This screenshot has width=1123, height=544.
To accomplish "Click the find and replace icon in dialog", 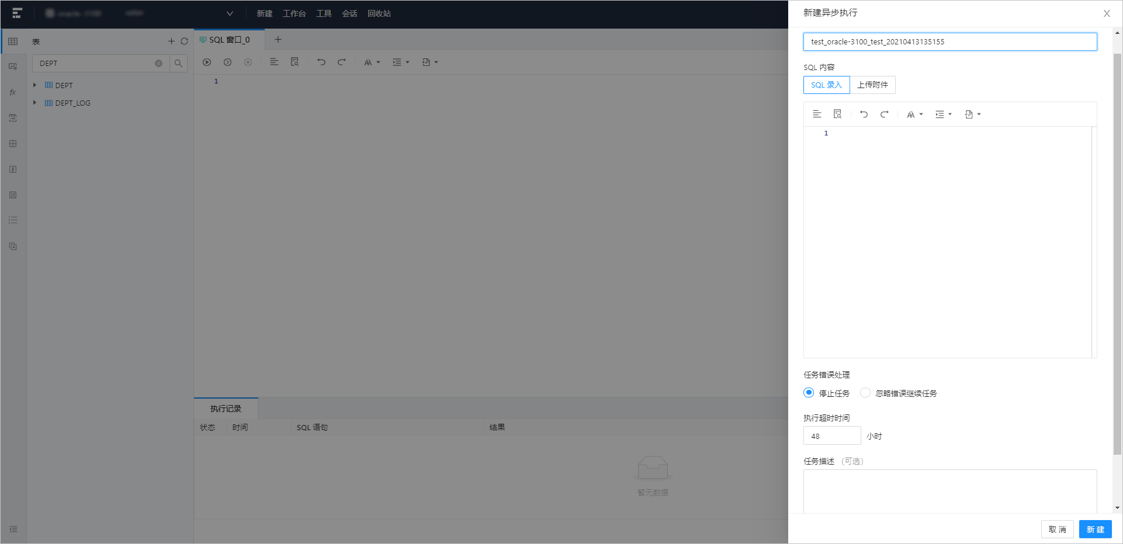I will point(837,114).
